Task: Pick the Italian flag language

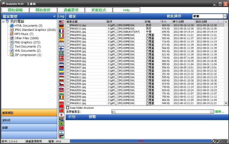Action: [x=61, y=36]
